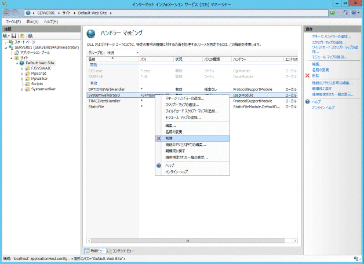Click the status bar network icon
Viewport: 364px width, 264px height.
point(356,259)
